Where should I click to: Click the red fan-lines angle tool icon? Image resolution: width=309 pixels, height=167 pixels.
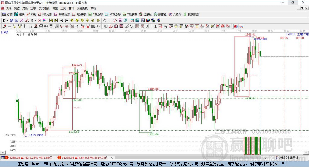[111, 27]
